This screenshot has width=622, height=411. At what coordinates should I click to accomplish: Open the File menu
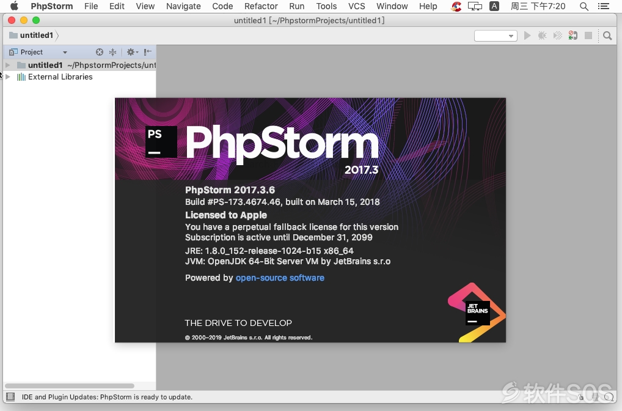tap(91, 6)
